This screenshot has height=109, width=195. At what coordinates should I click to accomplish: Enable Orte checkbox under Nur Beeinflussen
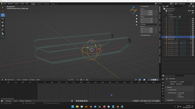click(178, 95)
